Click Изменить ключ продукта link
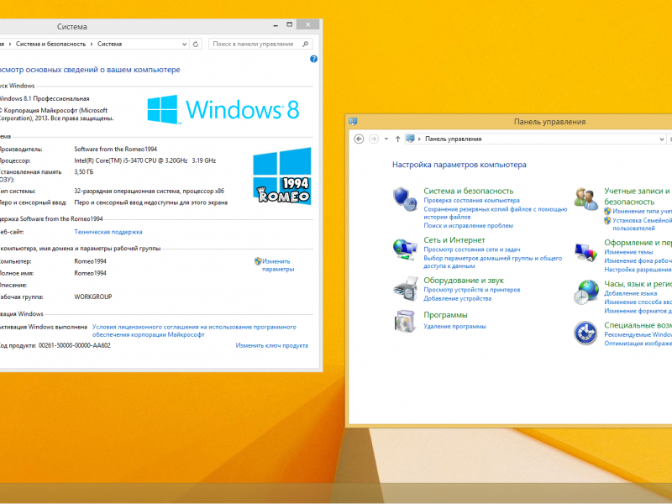The image size is (672, 504). 271,345
